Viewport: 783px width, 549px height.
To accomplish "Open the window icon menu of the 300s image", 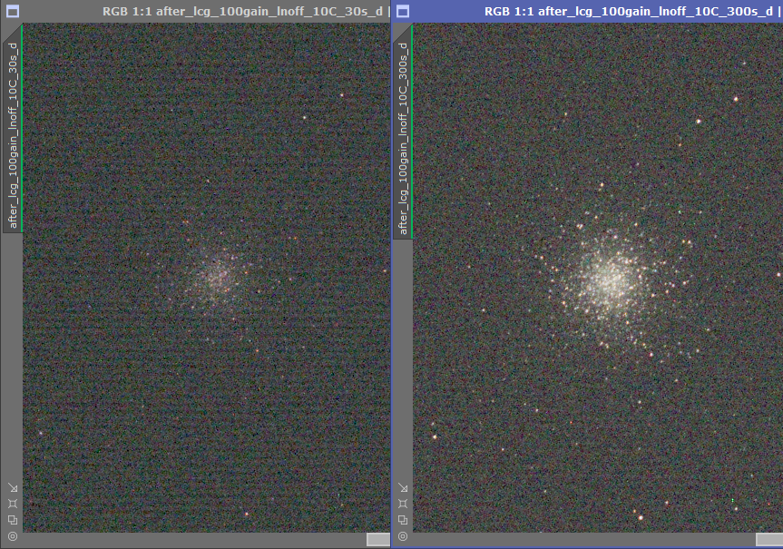I will (x=403, y=11).
